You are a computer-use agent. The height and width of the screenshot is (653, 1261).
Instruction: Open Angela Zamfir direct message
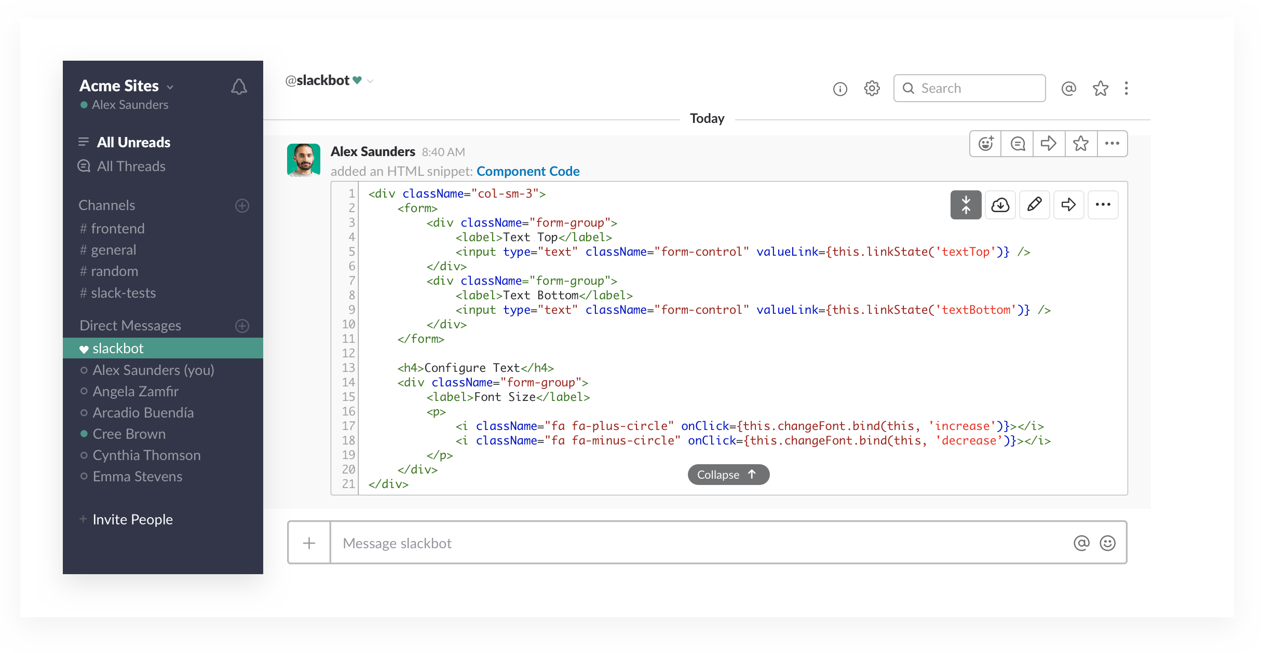tap(135, 391)
